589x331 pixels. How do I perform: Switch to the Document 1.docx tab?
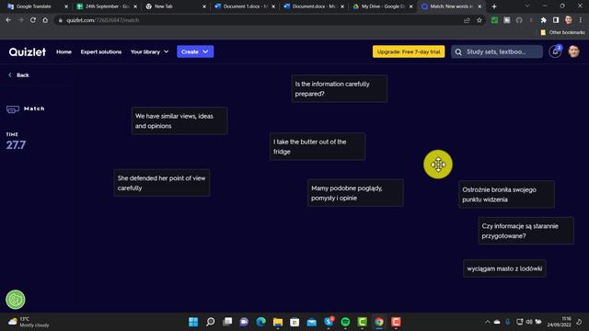click(245, 6)
